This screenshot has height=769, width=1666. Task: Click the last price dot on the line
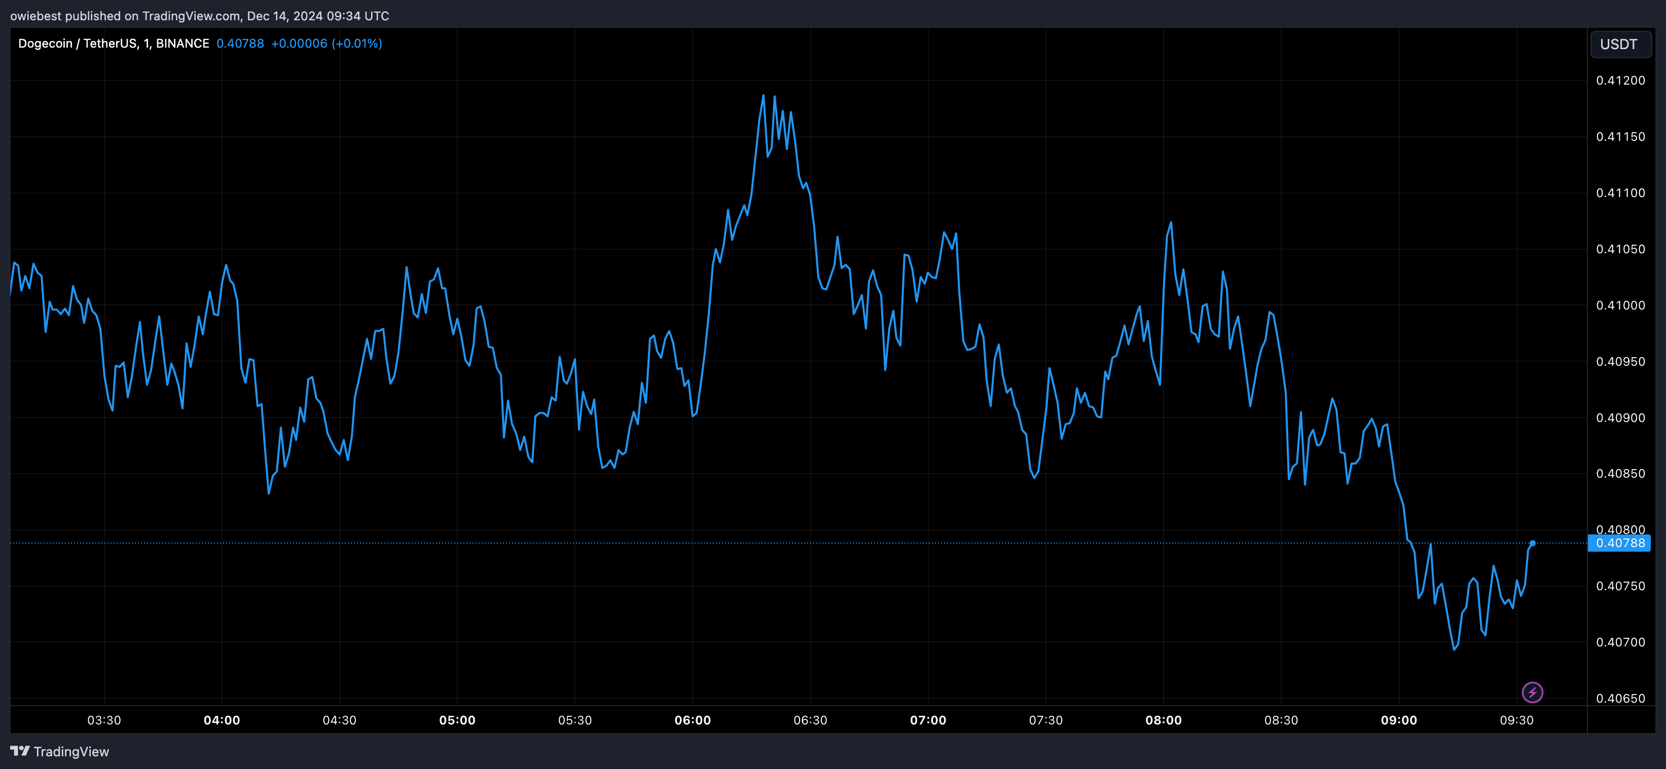1532,544
